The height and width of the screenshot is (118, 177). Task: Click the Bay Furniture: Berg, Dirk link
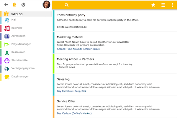(x=72, y=91)
